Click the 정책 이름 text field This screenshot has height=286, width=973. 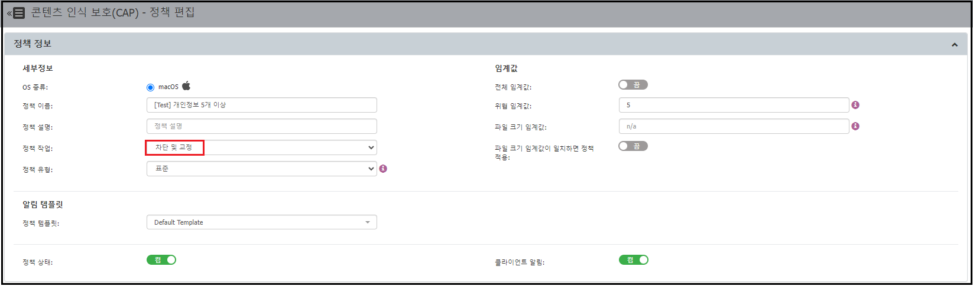pos(261,105)
